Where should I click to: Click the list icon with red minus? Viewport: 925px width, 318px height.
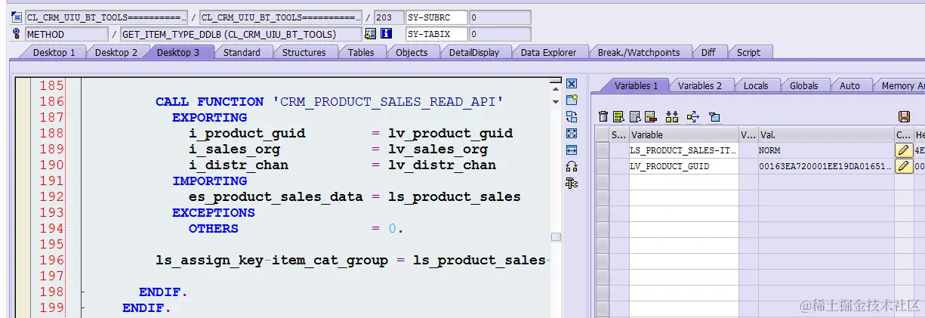coord(650,116)
